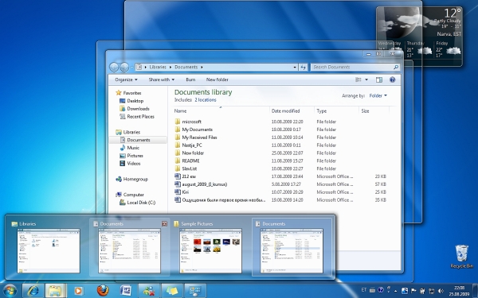The image size is (478, 298).
Task: Open the Share with menu
Action: click(x=162, y=79)
